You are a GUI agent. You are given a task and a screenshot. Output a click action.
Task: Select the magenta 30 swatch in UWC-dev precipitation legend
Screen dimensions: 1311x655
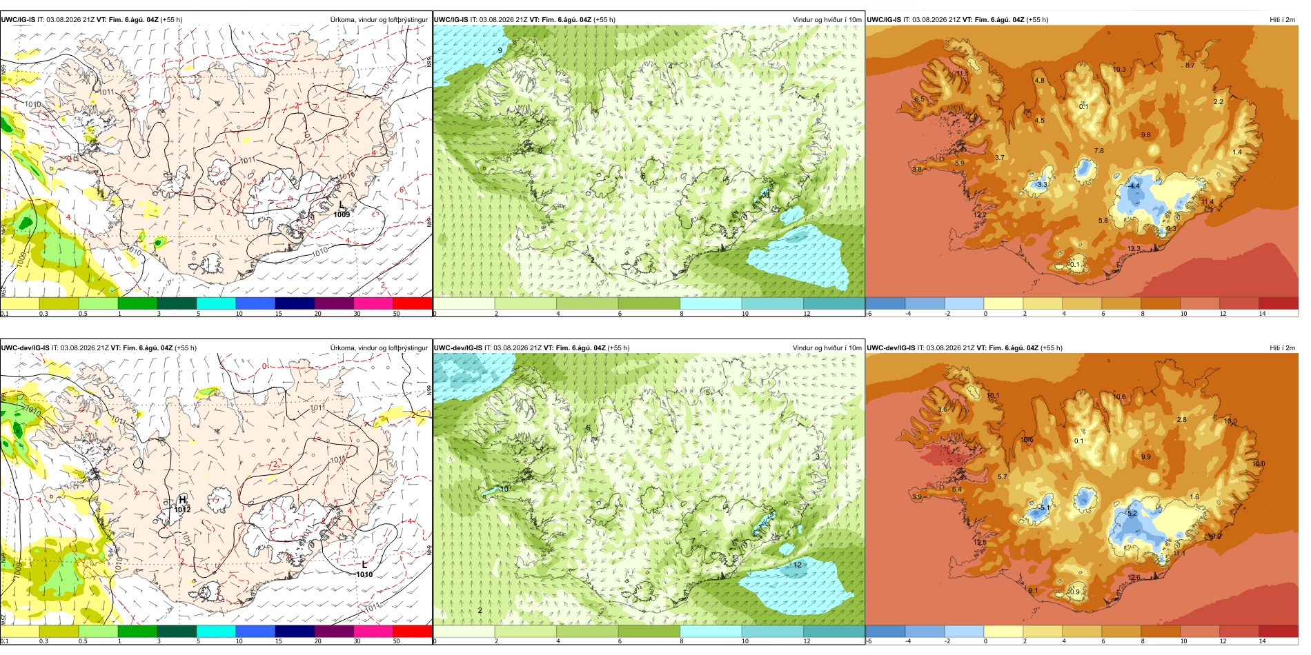tap(373, 631)
